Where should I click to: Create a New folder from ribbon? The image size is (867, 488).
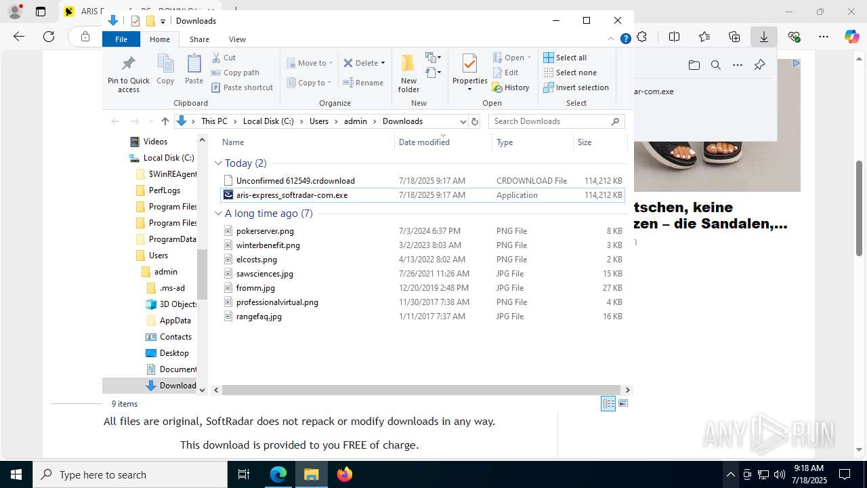408,73
